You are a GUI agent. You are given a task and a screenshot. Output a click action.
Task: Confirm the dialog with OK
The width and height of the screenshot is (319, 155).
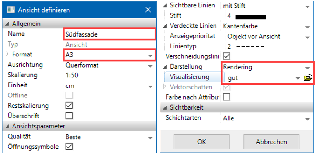tap(201, 142)
